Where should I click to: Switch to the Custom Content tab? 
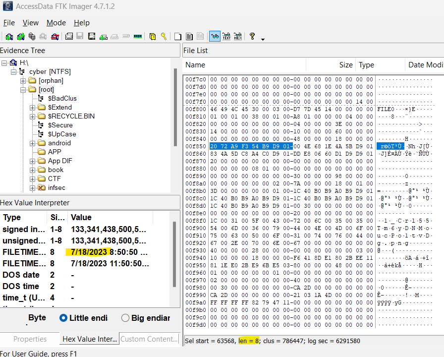coord(149,339)
